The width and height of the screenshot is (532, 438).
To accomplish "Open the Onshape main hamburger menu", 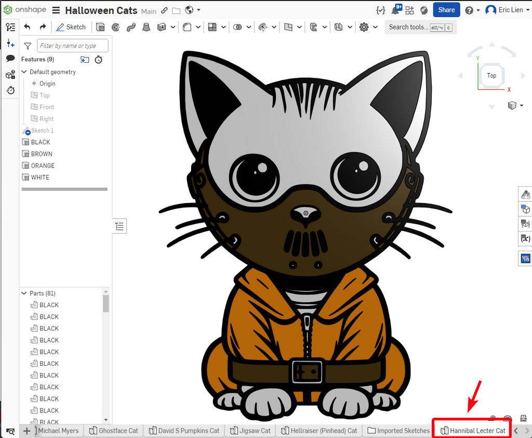I will pos(56,10).
